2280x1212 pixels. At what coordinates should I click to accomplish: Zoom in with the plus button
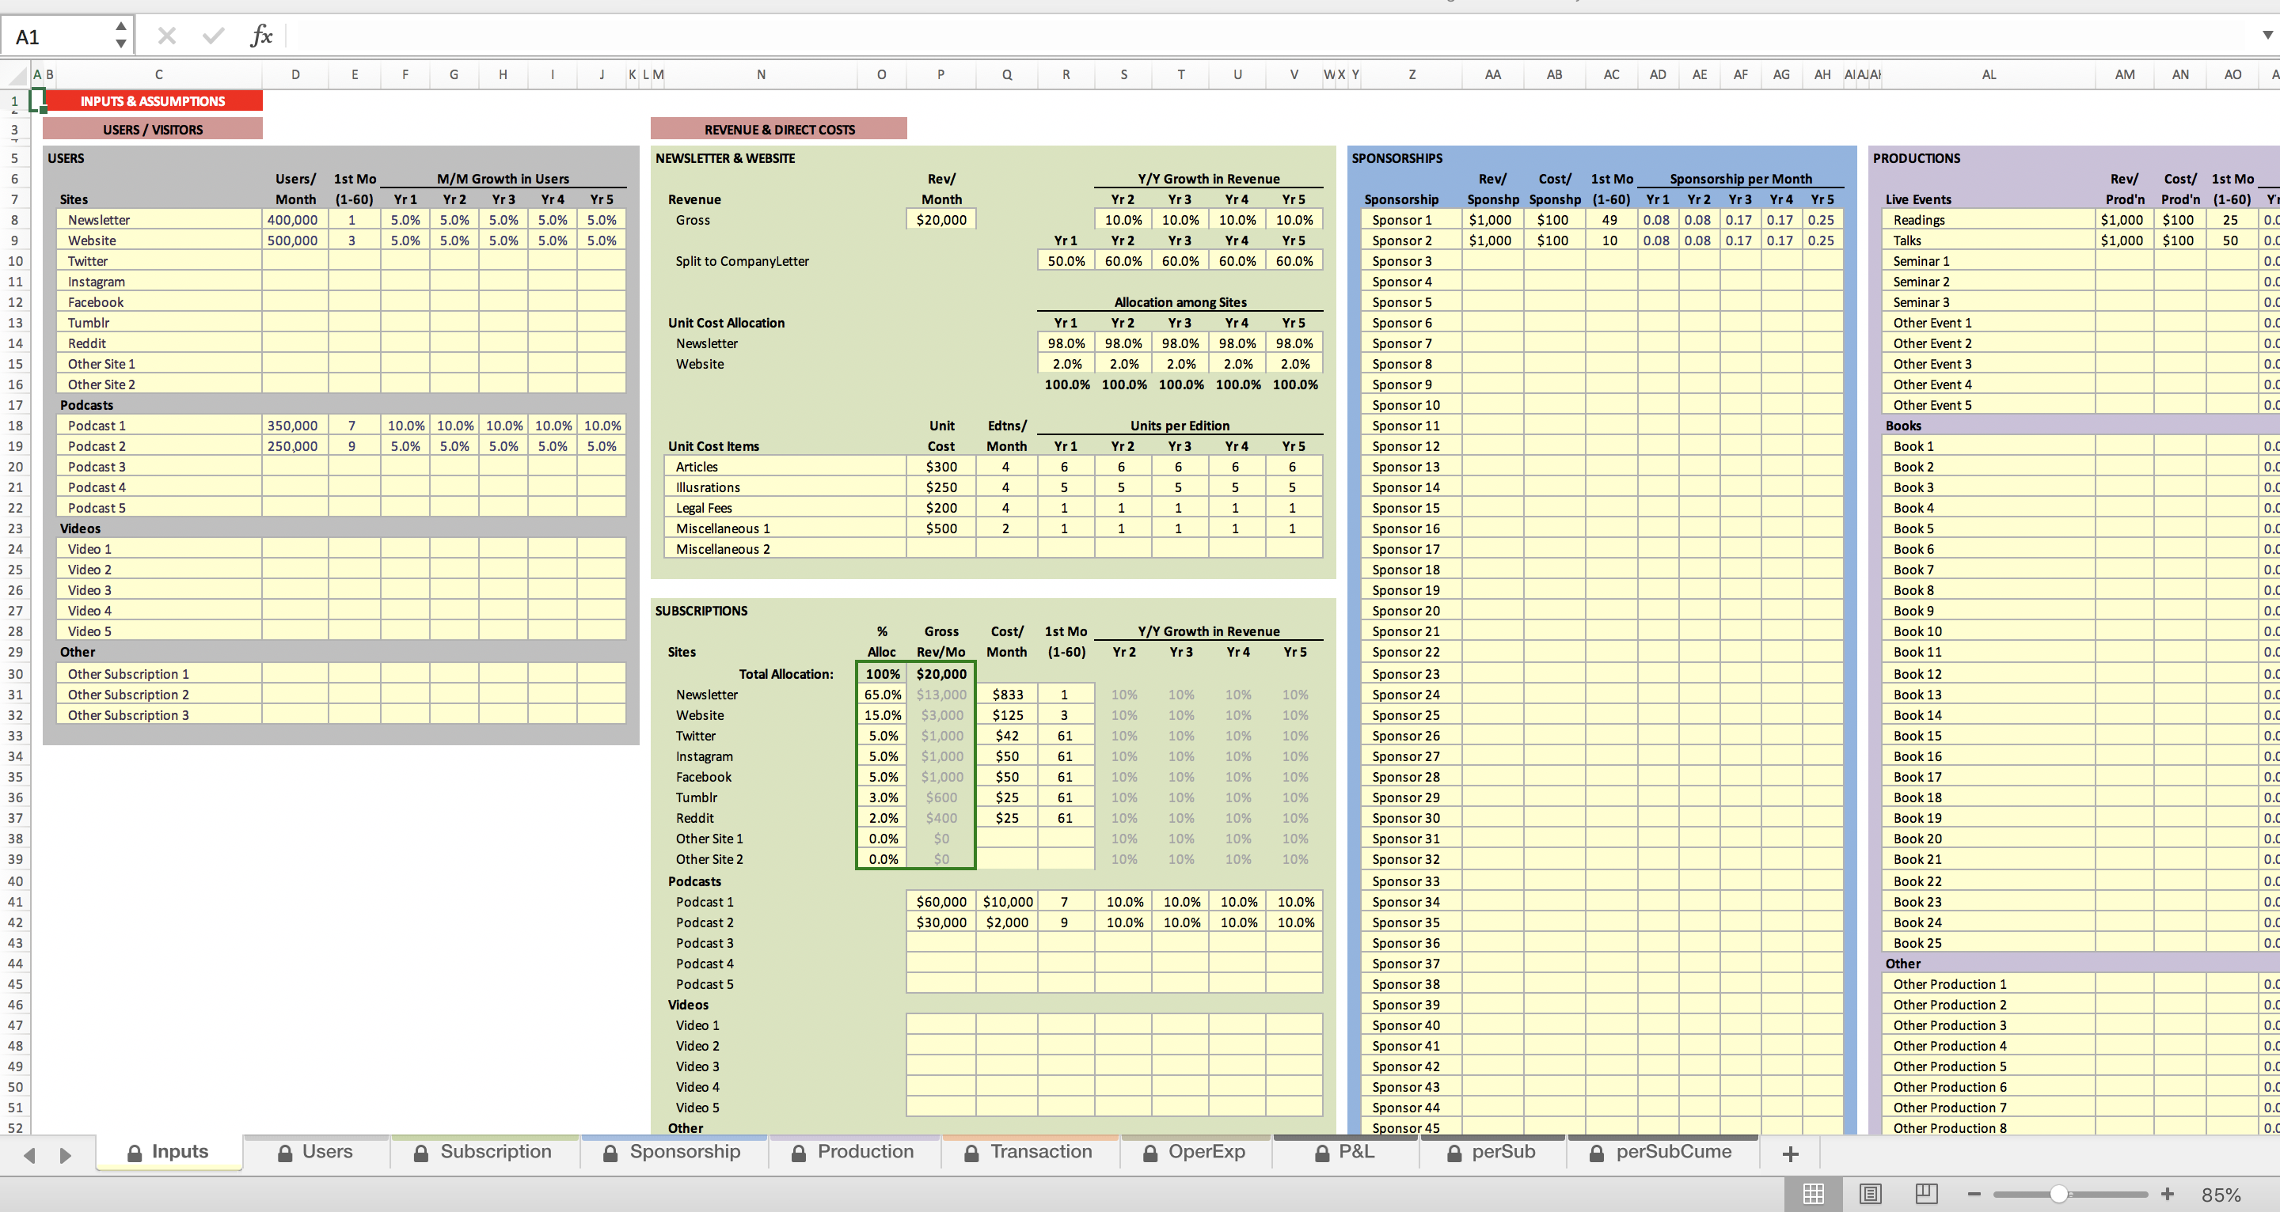2168,1195
